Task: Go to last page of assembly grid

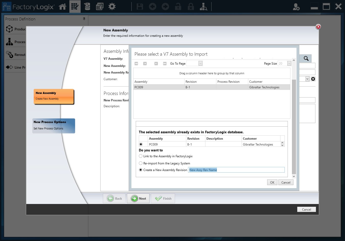Action: (x=165, y=64)
